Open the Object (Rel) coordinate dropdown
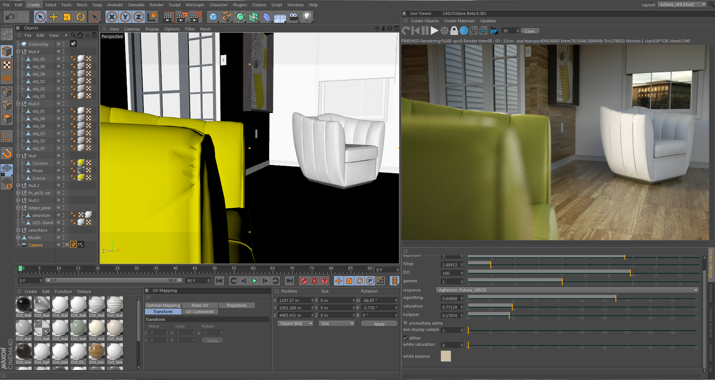Image resolution: width=715 pixels, height=380 pixels. point(296,323)
